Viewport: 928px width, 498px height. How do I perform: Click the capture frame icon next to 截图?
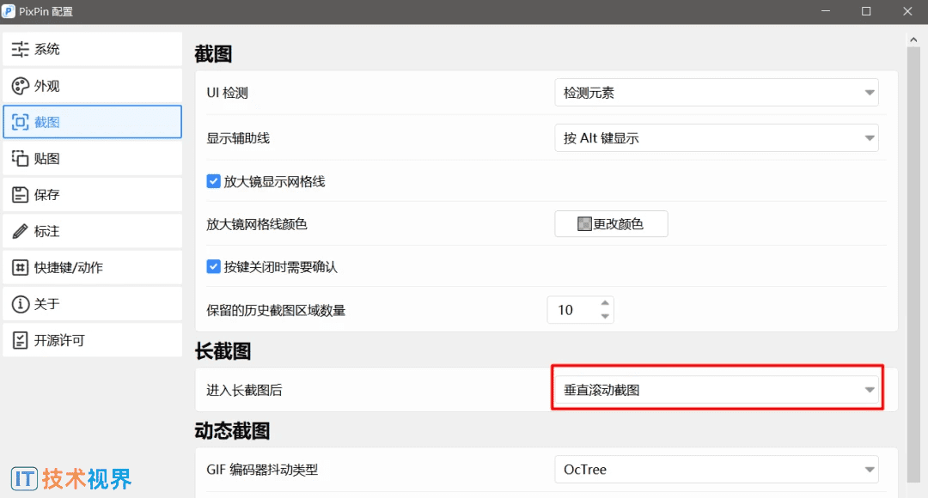pyautogui.click(x=20, y=123)
